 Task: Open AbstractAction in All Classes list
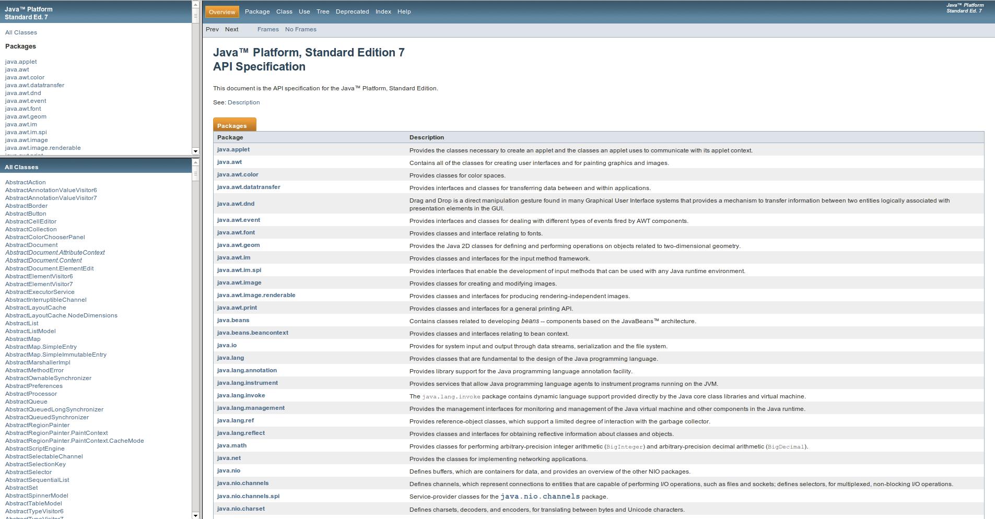[26, 182]
